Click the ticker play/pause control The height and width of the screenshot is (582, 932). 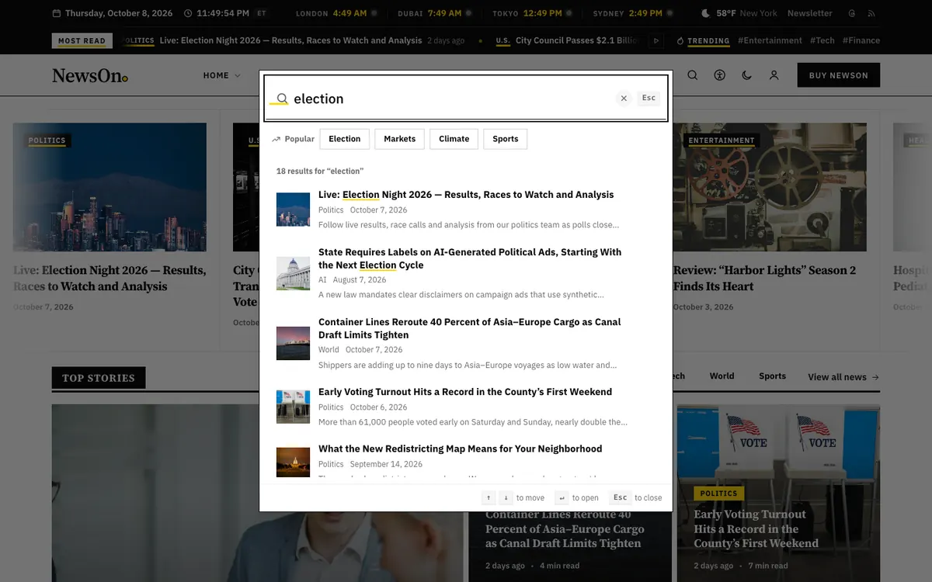656,40
